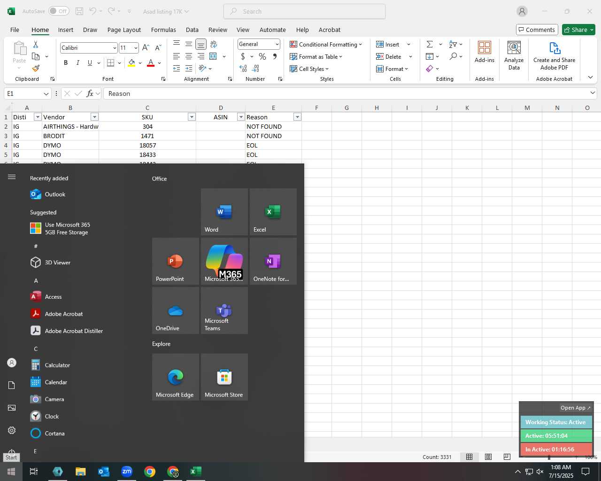Toggle Normal view in status bar
The height and width of the screenshot is (481, 601).
[469, 457]
